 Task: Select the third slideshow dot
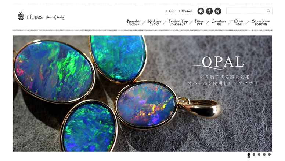[x=259, y=154]
